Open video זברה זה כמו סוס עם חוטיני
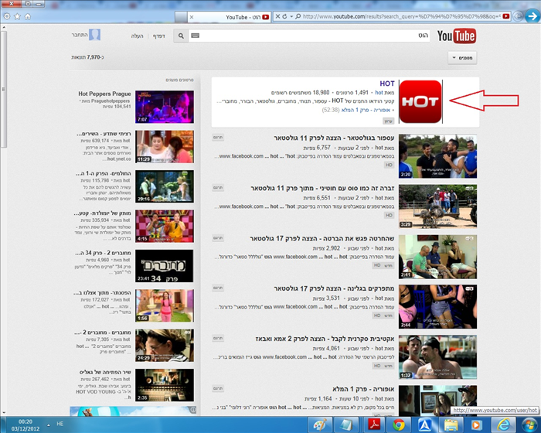 point(322,188)
